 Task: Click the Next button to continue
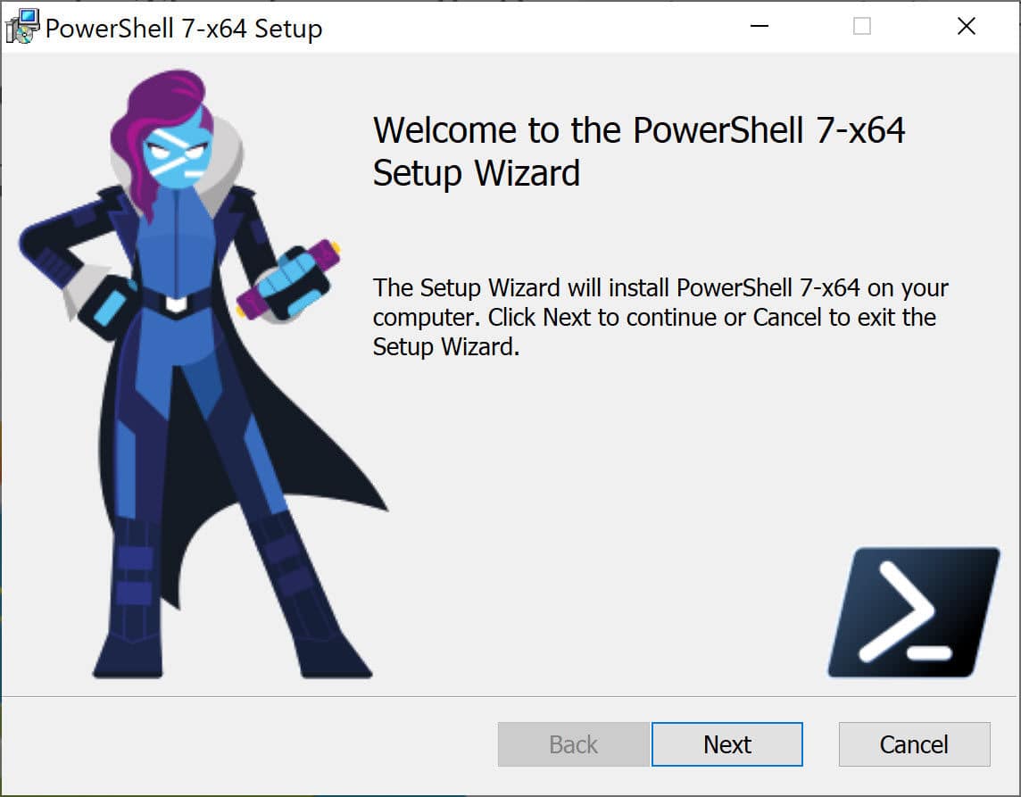(x=727, y=743)
